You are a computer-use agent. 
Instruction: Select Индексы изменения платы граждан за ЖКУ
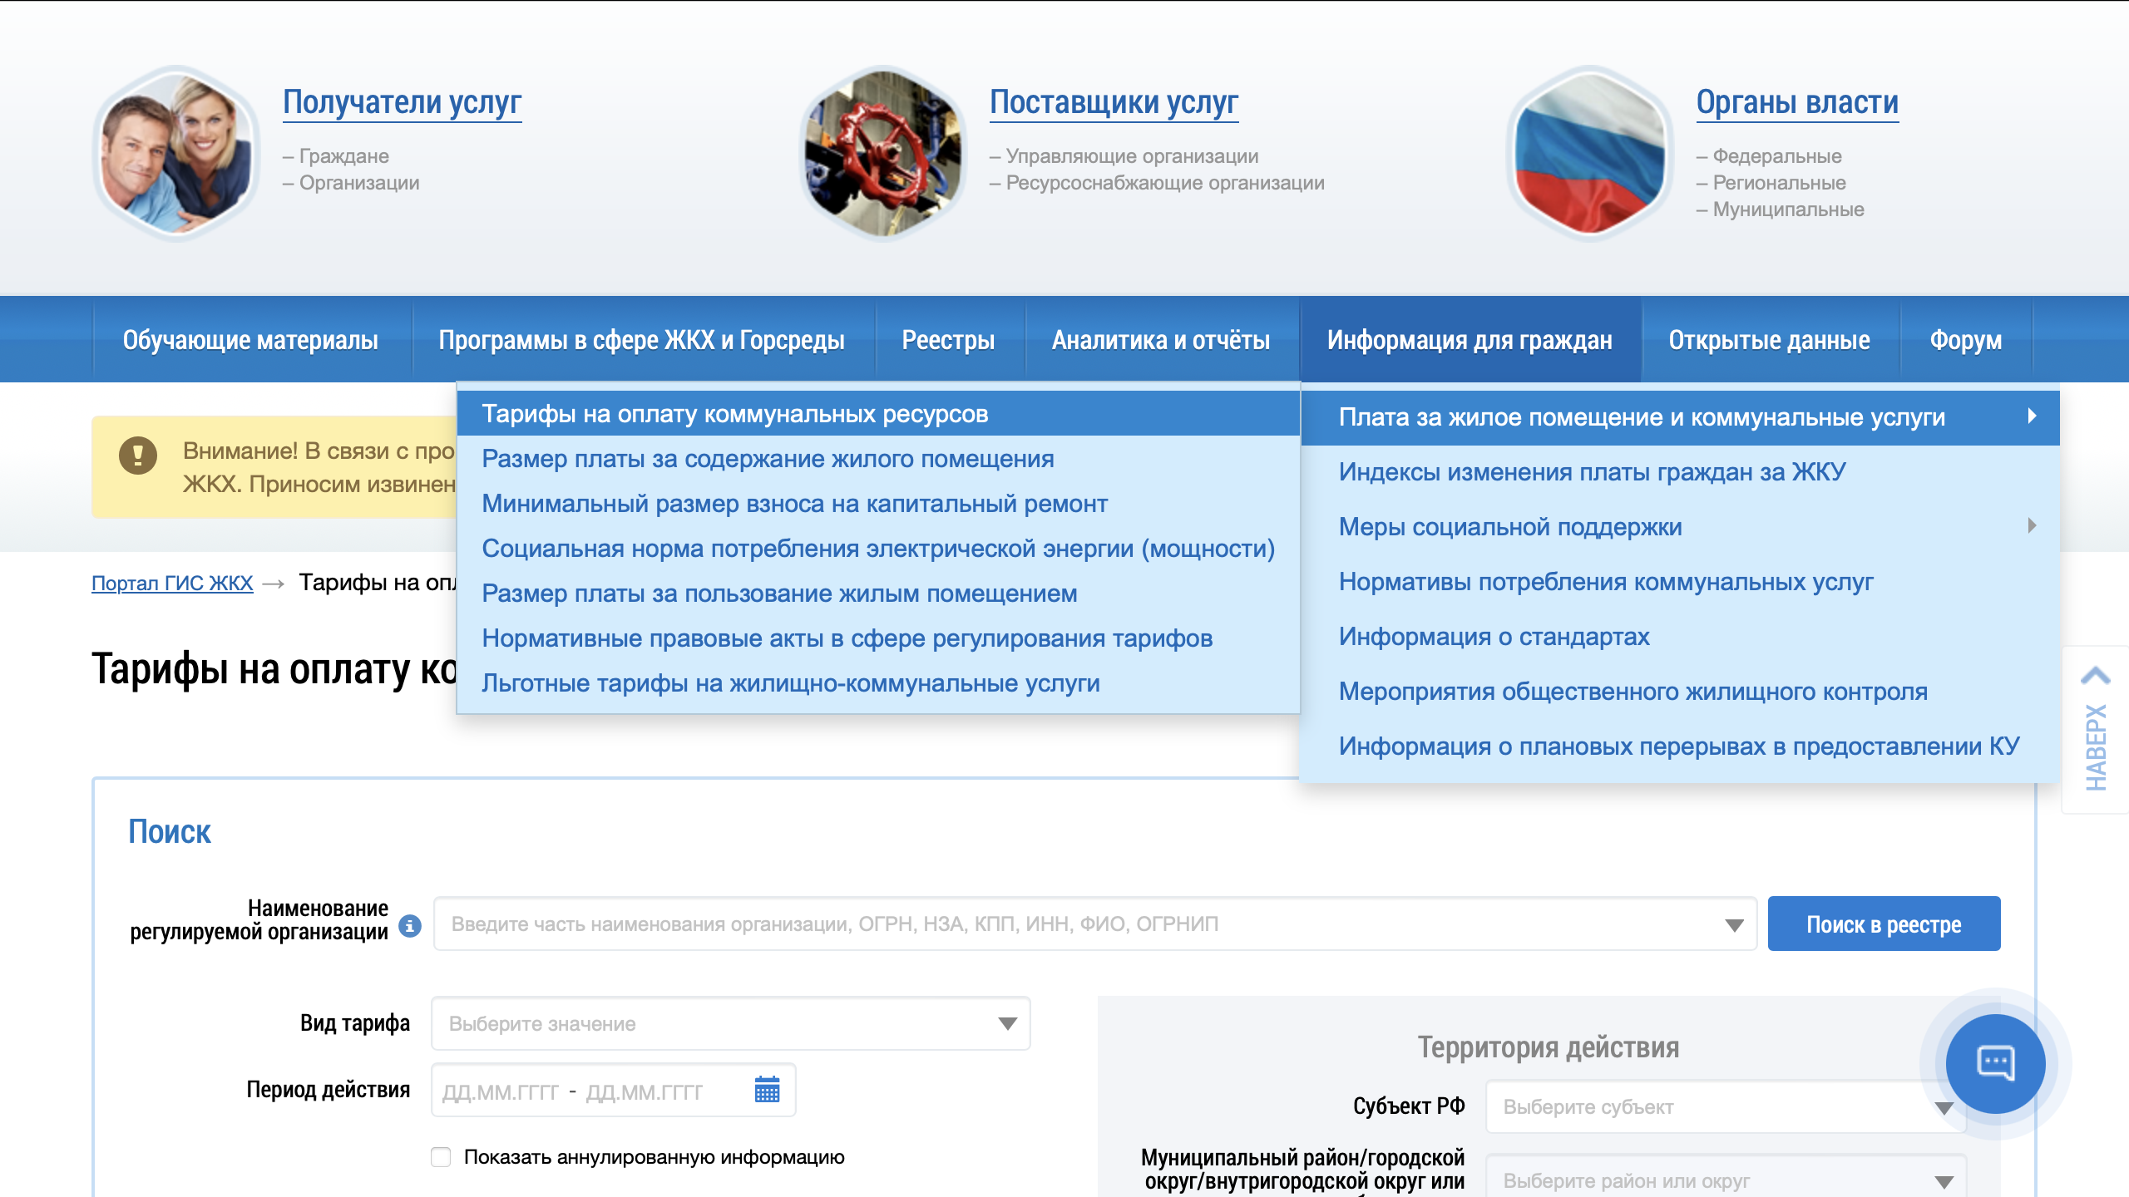tap(1680, 472)
